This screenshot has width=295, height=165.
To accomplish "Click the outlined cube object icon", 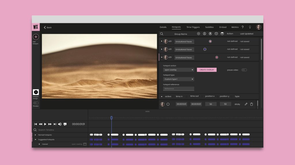I will (216, 34).
